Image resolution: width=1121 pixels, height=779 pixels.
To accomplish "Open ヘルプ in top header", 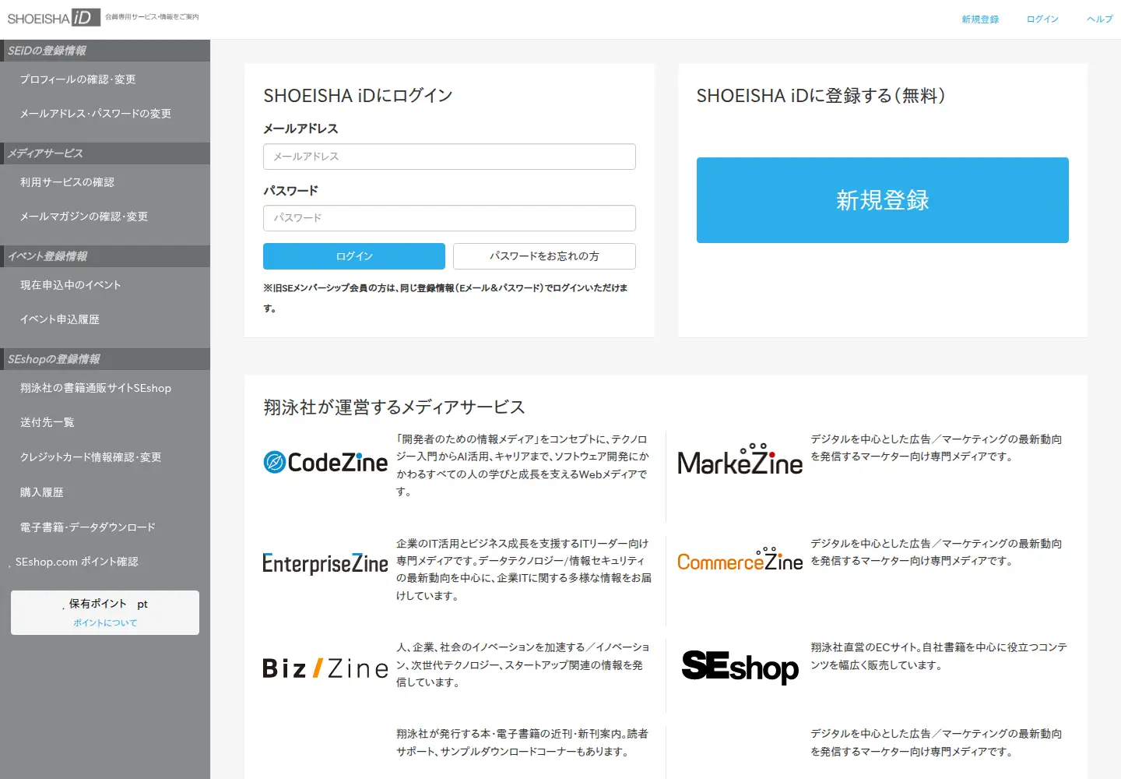I will 1100,19.
